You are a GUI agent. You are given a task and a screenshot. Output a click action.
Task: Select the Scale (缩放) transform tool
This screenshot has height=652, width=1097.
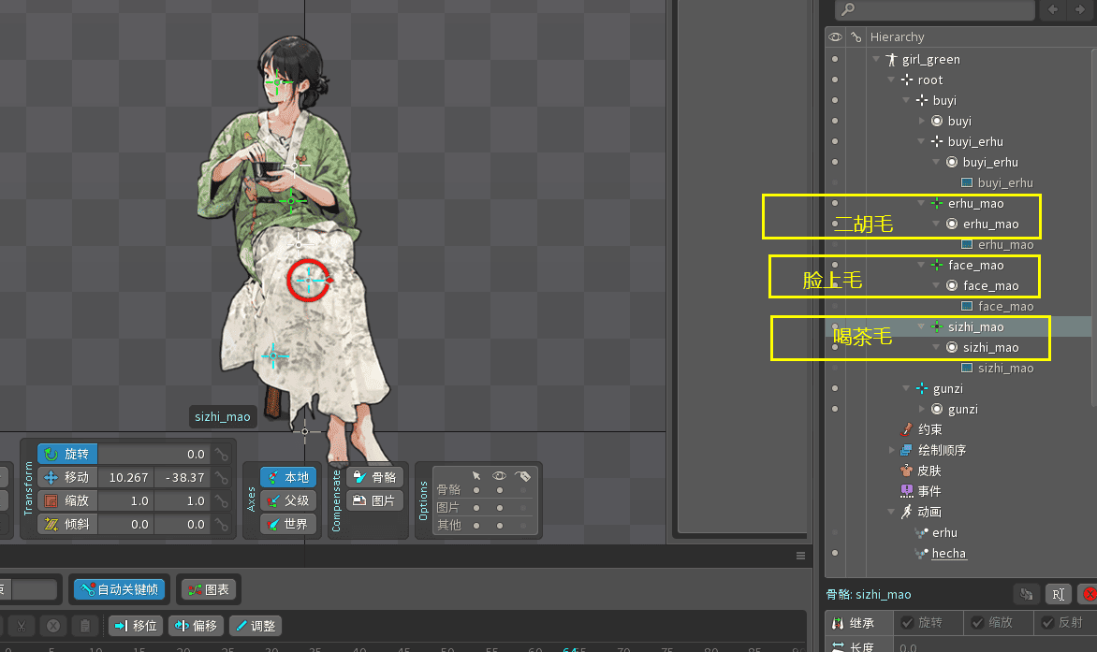click(67, 500)
